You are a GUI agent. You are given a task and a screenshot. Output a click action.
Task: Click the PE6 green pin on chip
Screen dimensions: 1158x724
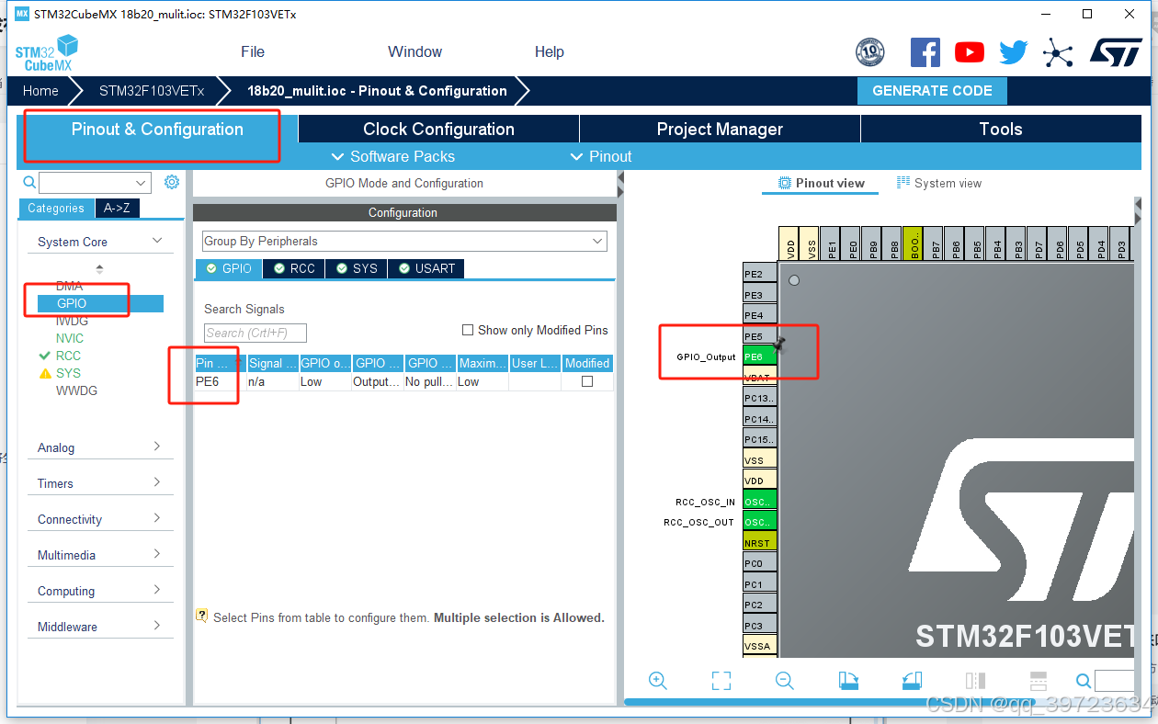tap(759, 356)
